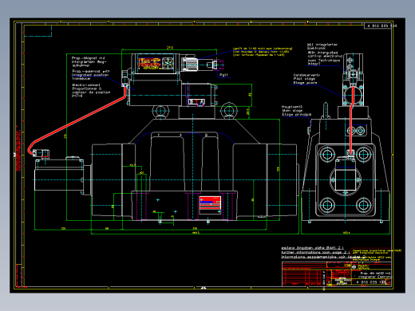Screen dimensions: 415x311
Task: Select the vertical red cable in side view
Action: 352,120
